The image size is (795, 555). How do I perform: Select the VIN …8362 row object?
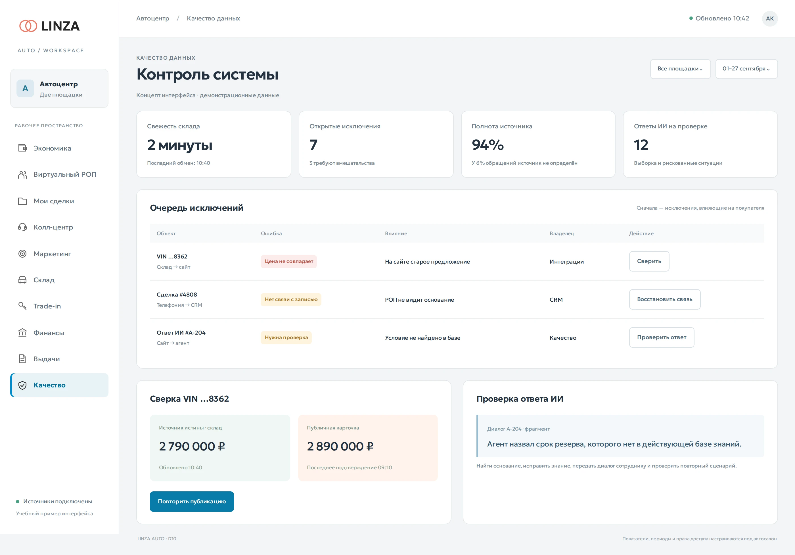tap(172, 257)
